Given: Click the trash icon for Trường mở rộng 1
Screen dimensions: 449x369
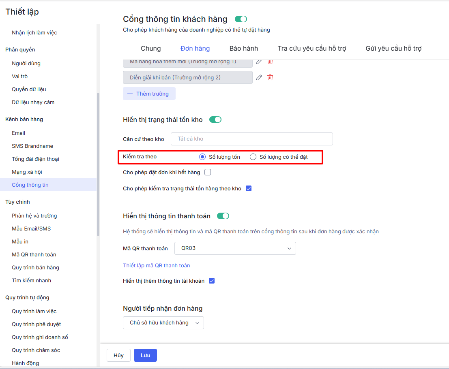Looking at the screenshot, I should 270,62.
